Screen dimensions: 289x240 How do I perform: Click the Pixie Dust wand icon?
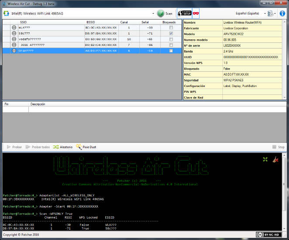coord(79,147)
